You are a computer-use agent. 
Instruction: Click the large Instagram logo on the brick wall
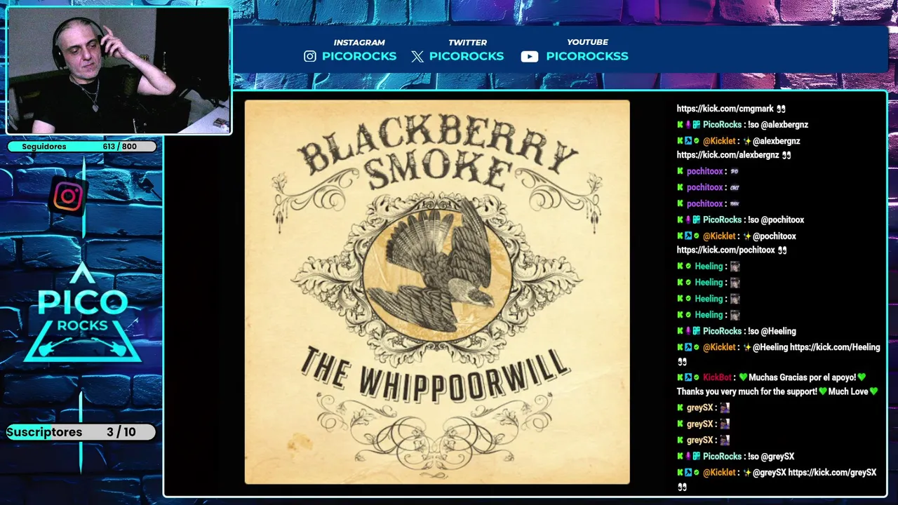coord(68,196)
